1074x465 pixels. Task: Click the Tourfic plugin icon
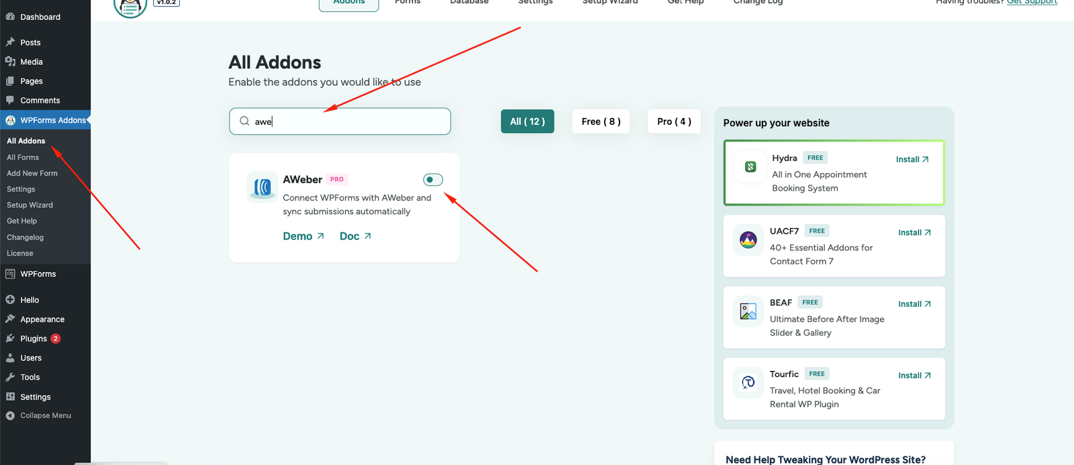(x=748, y=382)
